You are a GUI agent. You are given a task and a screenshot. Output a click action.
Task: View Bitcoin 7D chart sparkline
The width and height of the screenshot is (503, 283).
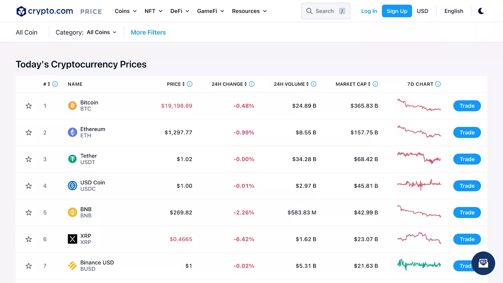419,105
